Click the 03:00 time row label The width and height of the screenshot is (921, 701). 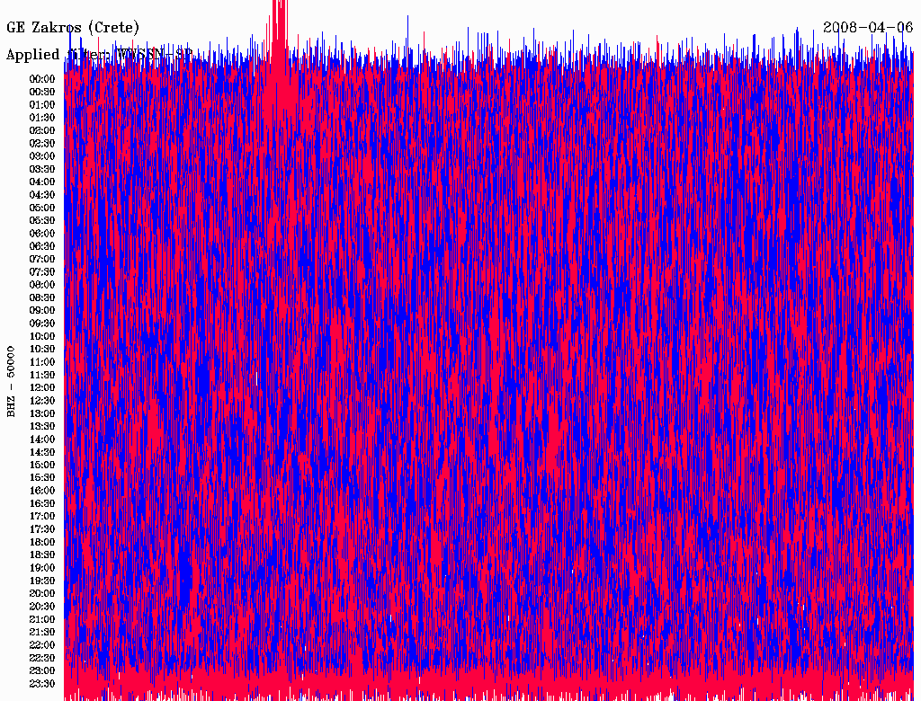pyautogui.click(x=42, y=156)
